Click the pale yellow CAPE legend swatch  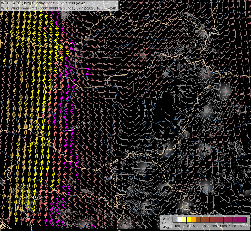coord(184,219)
